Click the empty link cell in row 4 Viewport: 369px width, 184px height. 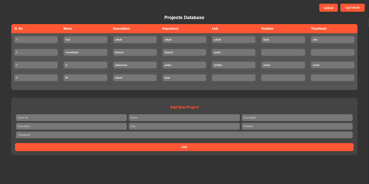coord(234,78)
